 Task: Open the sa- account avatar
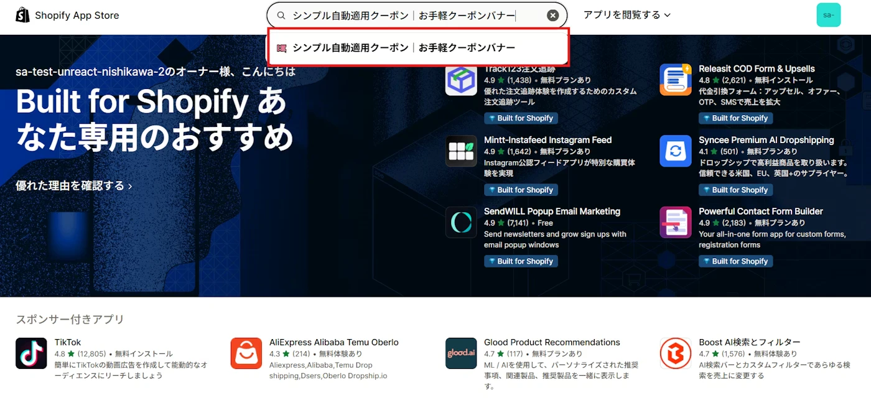click(x=828, y=15)
